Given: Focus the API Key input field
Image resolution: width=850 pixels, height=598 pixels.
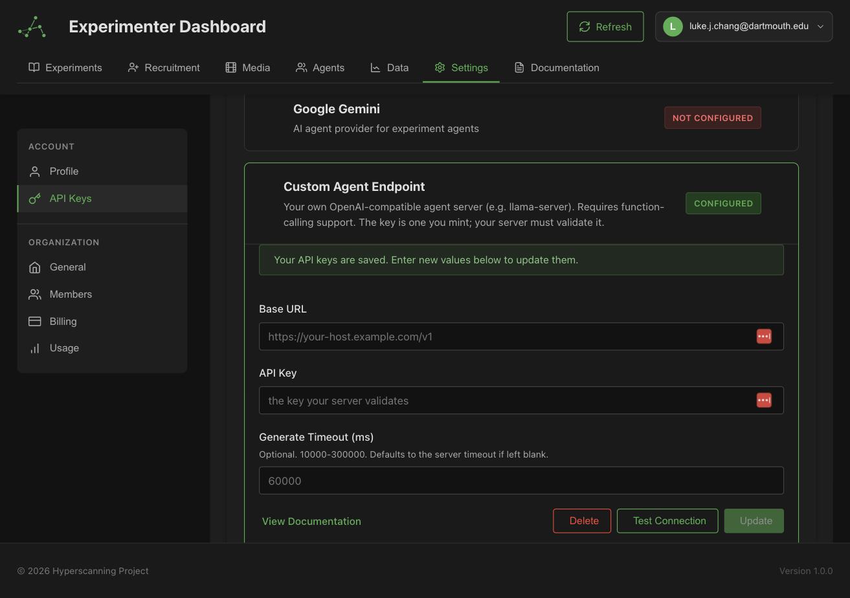Looking at the screenshot, I should pyautogui.click(x=521, y=401).
